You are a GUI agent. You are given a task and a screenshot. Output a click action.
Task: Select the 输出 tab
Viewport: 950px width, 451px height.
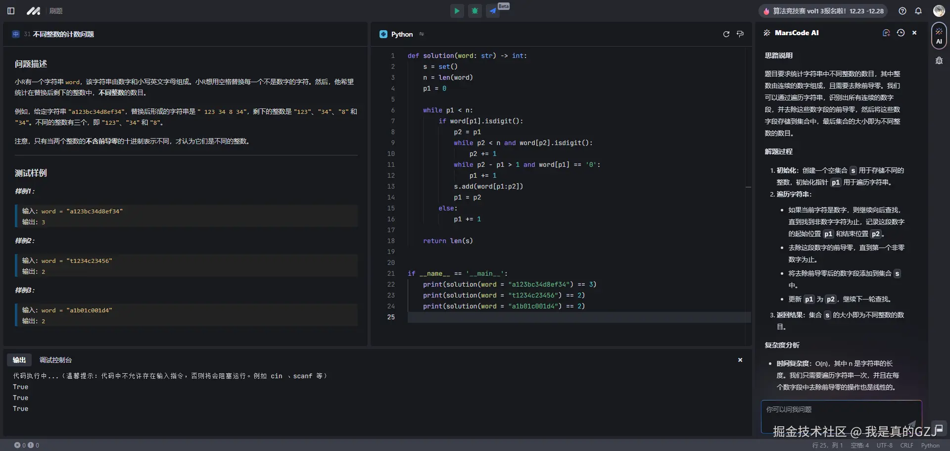19,360
